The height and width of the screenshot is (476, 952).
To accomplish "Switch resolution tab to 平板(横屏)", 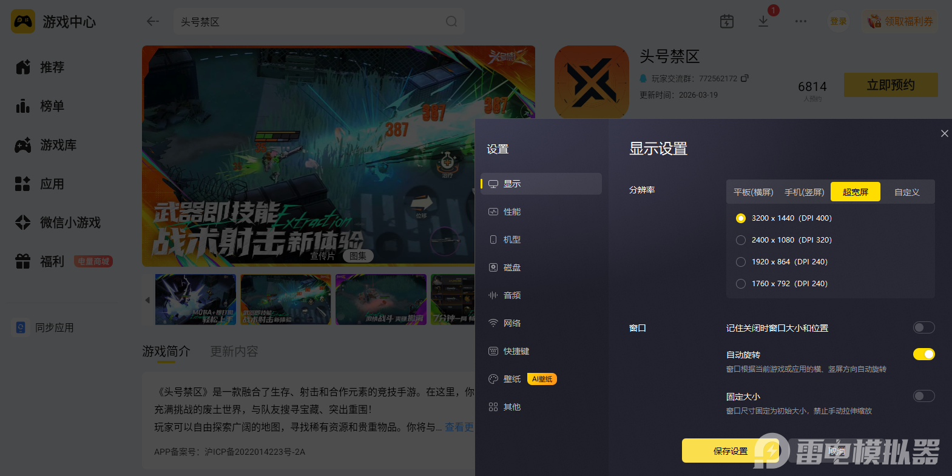I will click(x=754, y=192).
